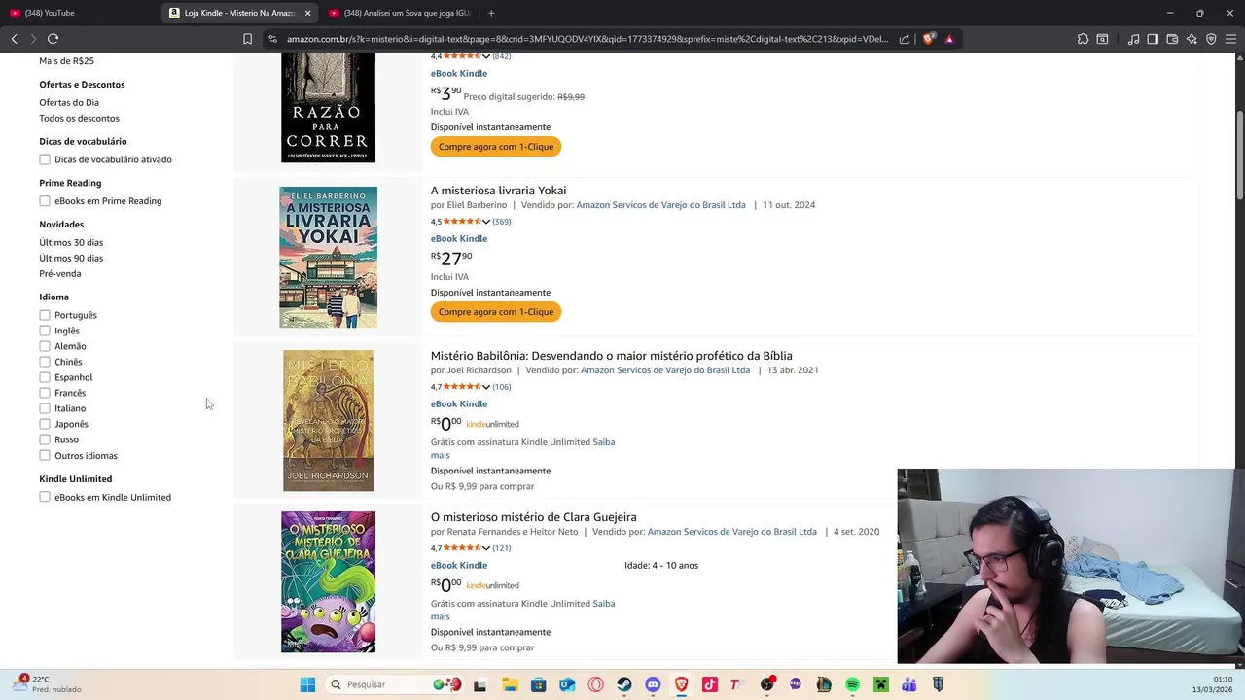Open the Brave Rewards triangle icon
The height and width of the screenshot is (700, 1245).
tap(949, 39)
